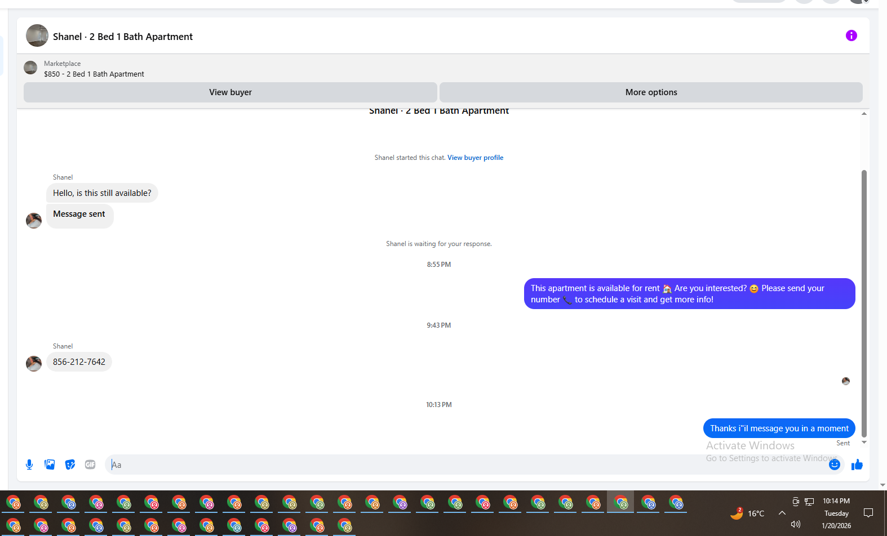Click the 8:55 PM timestamp
The height and width of the screenshot is (536, 887).
click(439, 265)
